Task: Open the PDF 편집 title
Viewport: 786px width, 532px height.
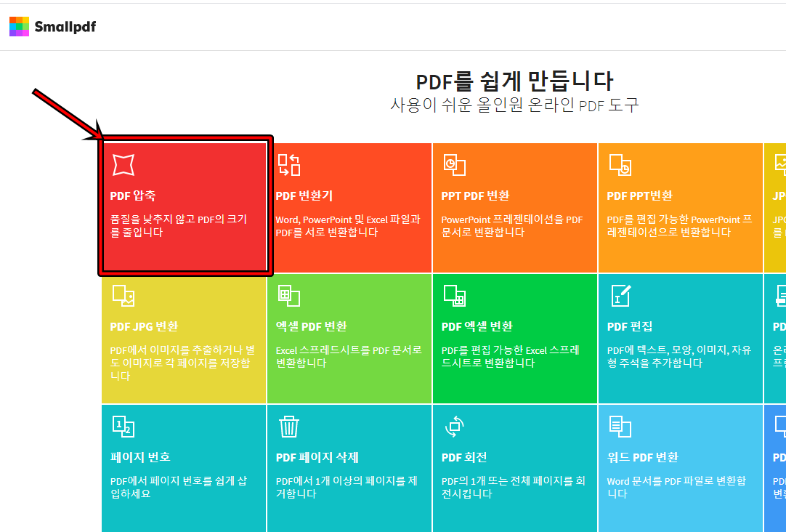Action: tap(630, 326)
